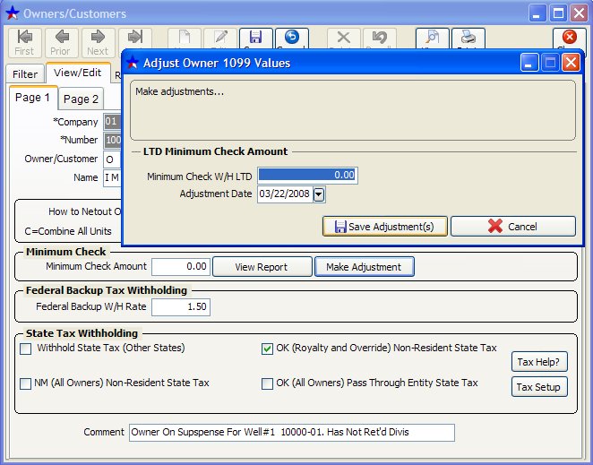
Task: Click the Federal Backup W/H Rate field
Action: point(181,306)
